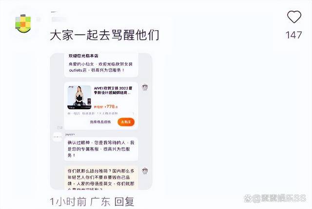
Task: Open the commenter's pixelated avatar
Action: [x=23, y=24]
